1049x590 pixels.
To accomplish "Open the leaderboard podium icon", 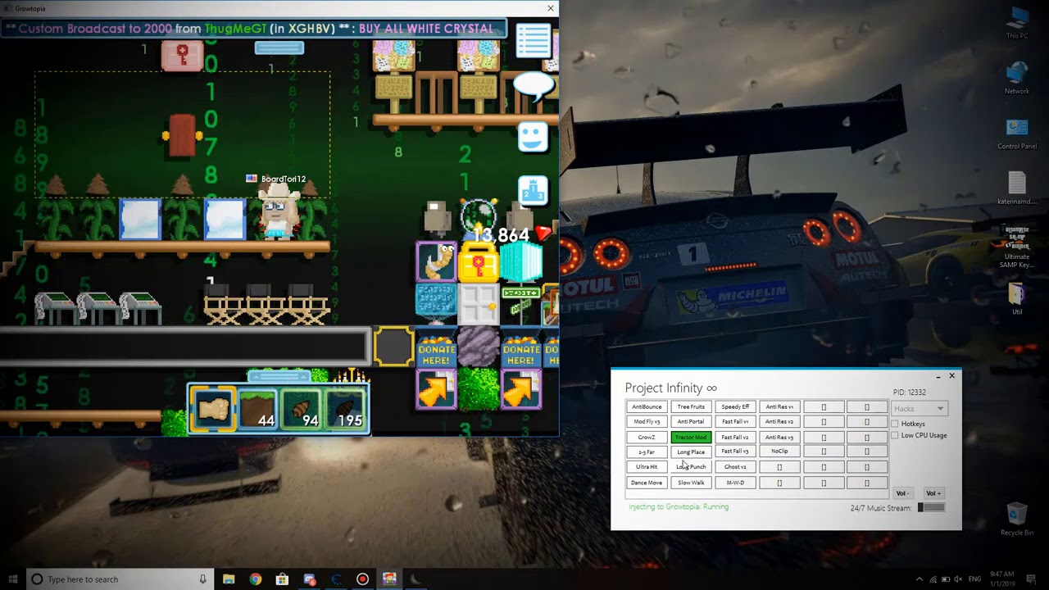I will [x=533, y=190].
